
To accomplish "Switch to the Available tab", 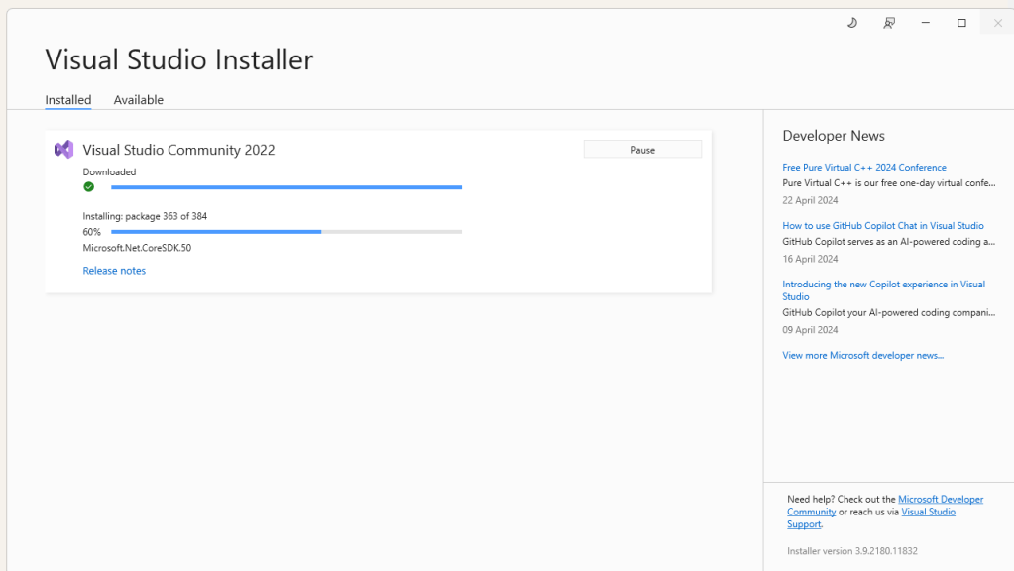I will tap(139, 99).
